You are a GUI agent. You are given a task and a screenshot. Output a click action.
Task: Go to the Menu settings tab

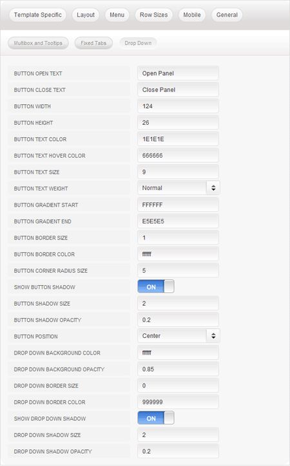(x=117, y=15)
